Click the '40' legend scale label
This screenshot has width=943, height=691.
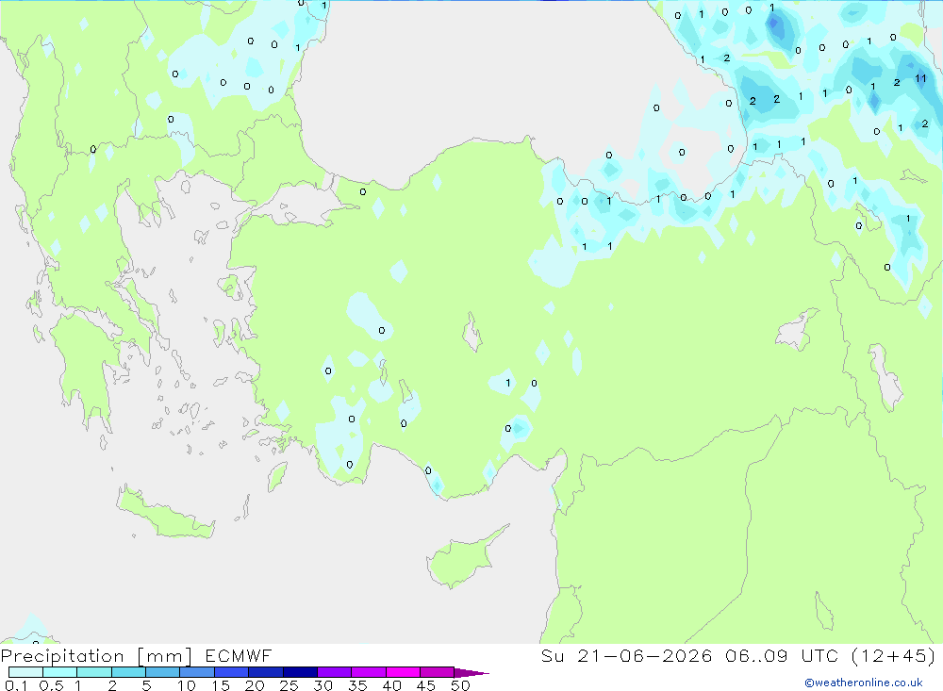(392, 685)
